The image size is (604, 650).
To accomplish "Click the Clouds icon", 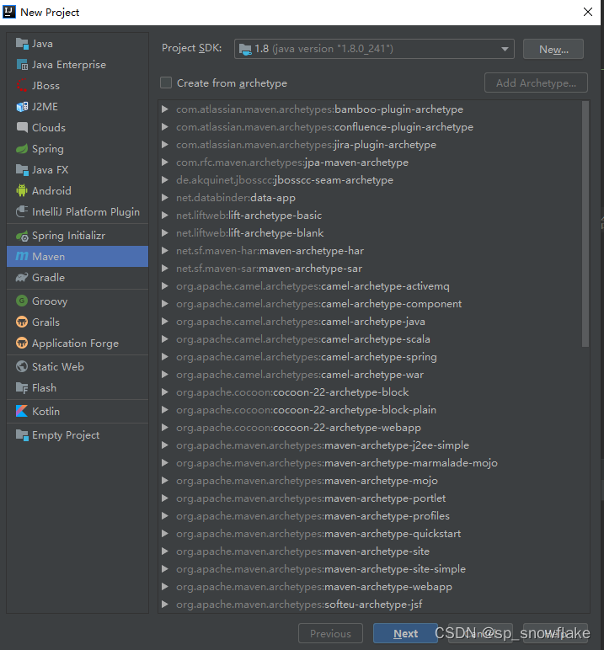I will 22,127.
